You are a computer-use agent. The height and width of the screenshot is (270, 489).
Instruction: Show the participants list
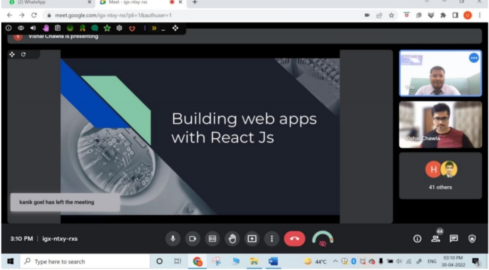435,239
